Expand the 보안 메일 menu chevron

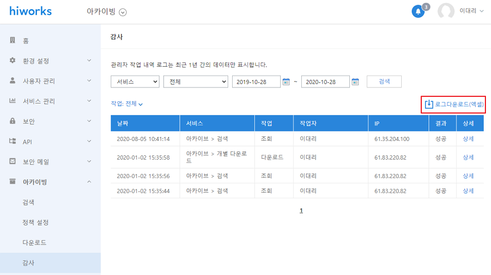[89, 161]
